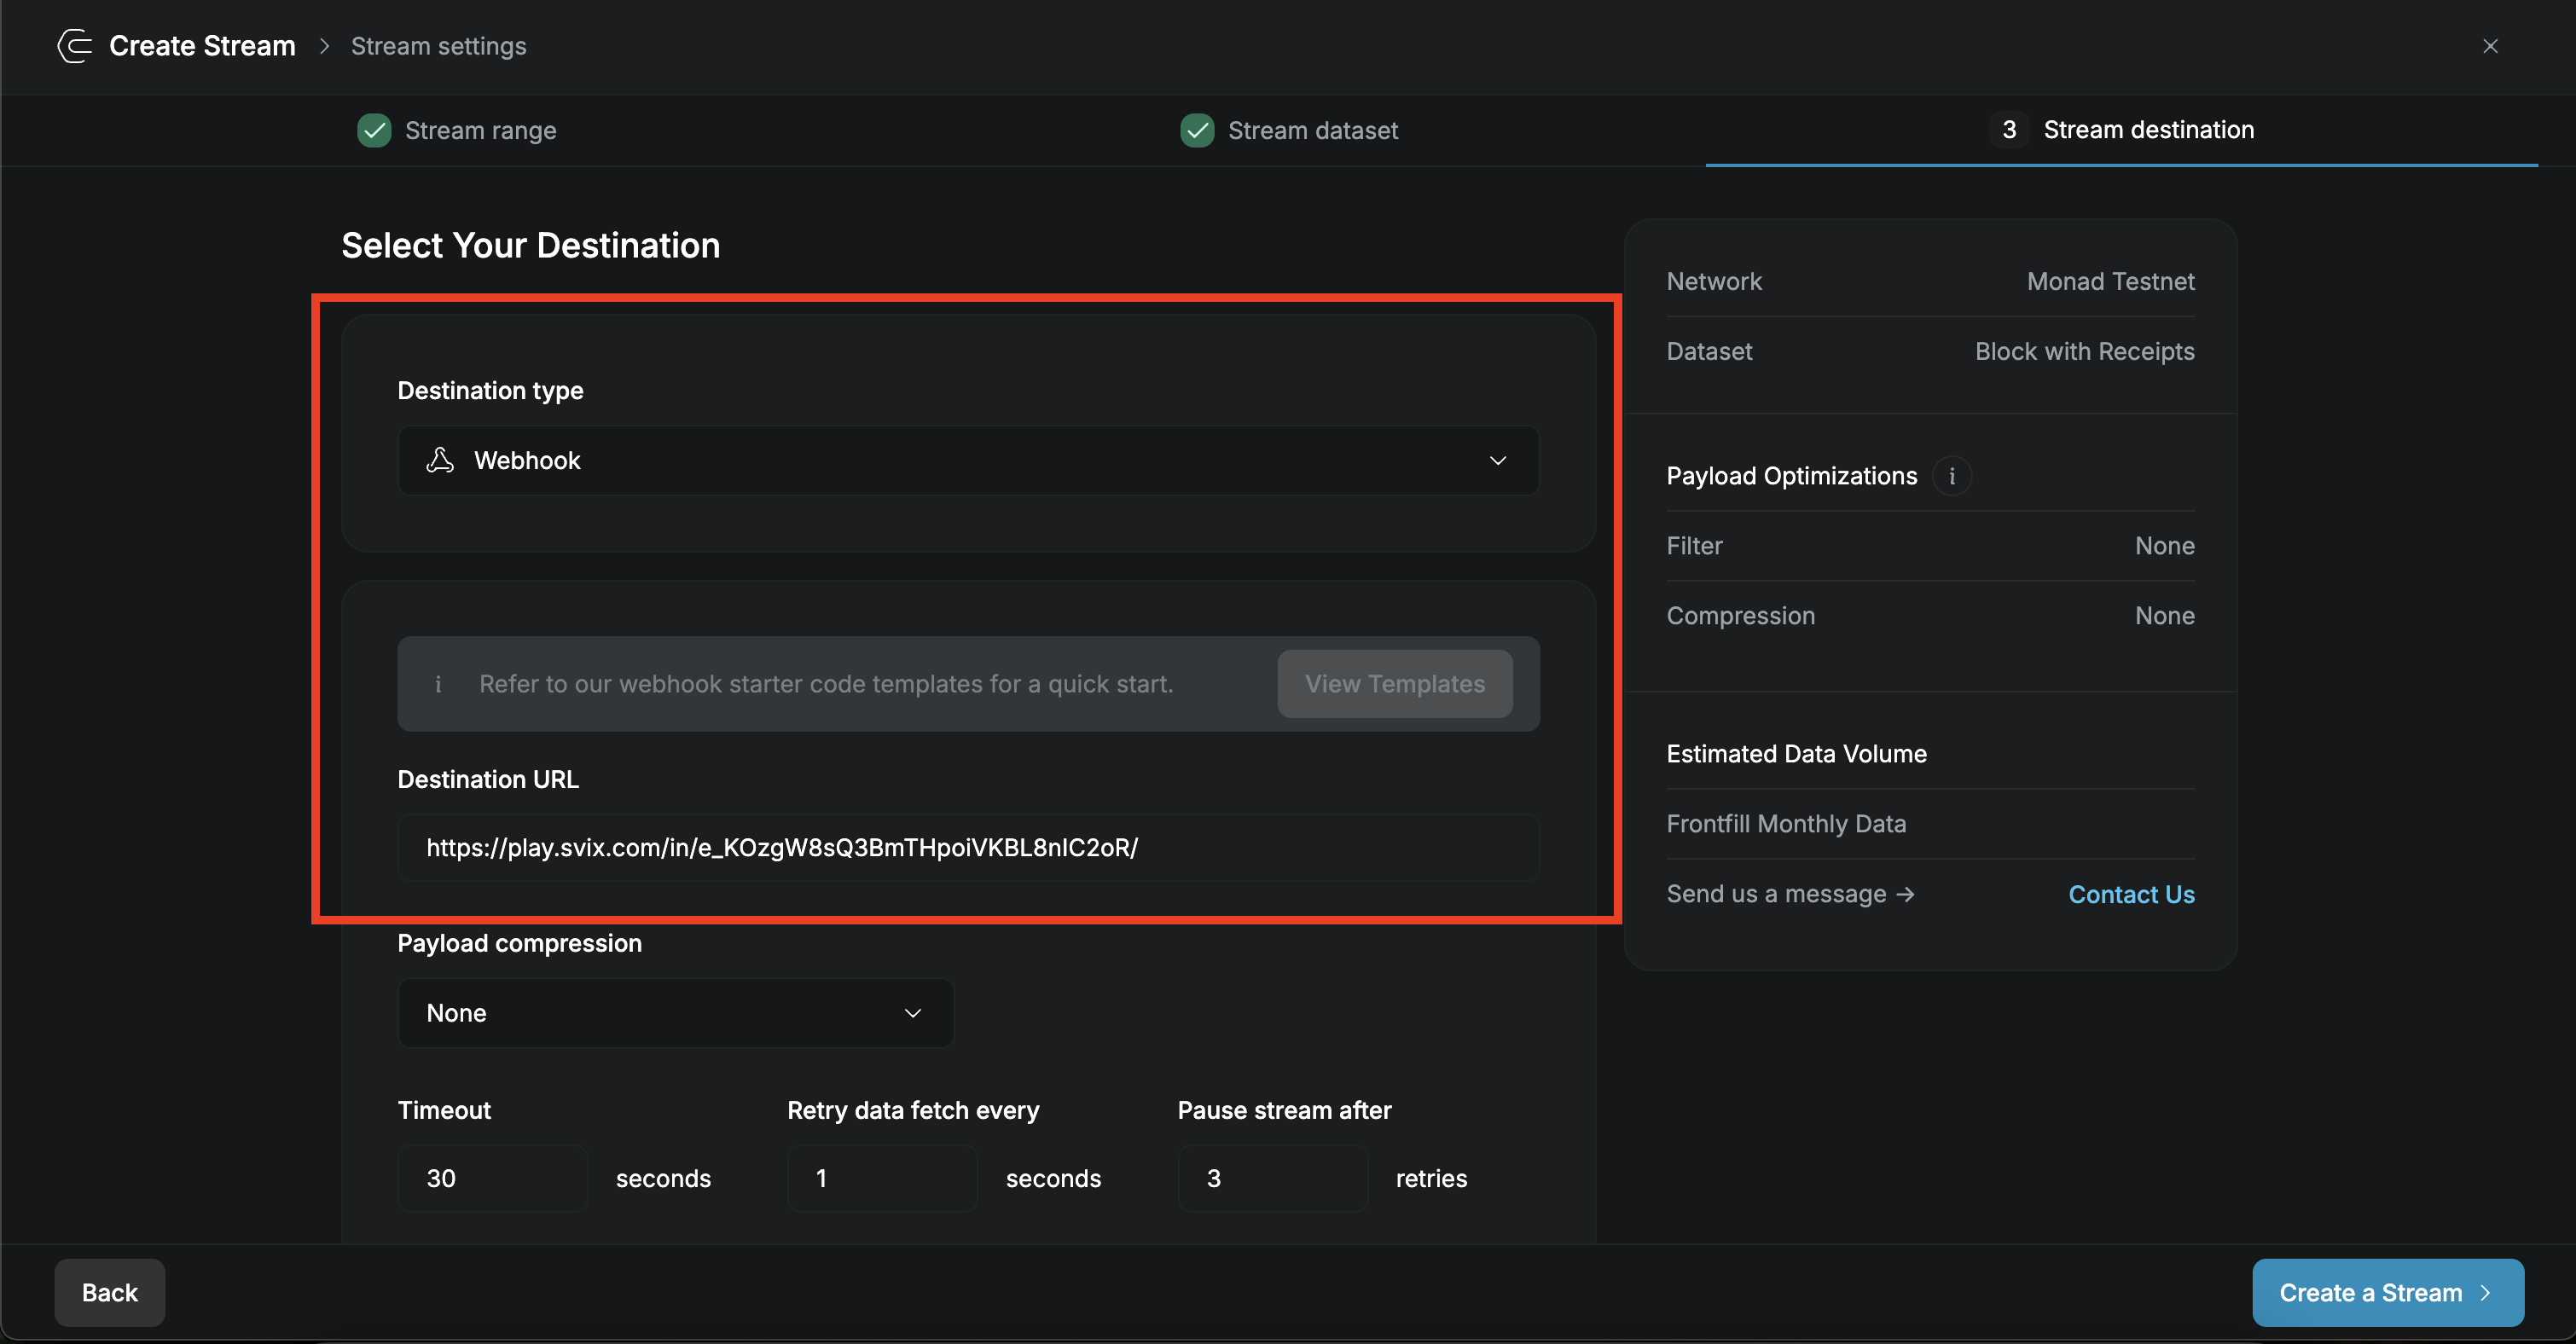
Task: Open the Contact Us link
Action: (2131, 894)
